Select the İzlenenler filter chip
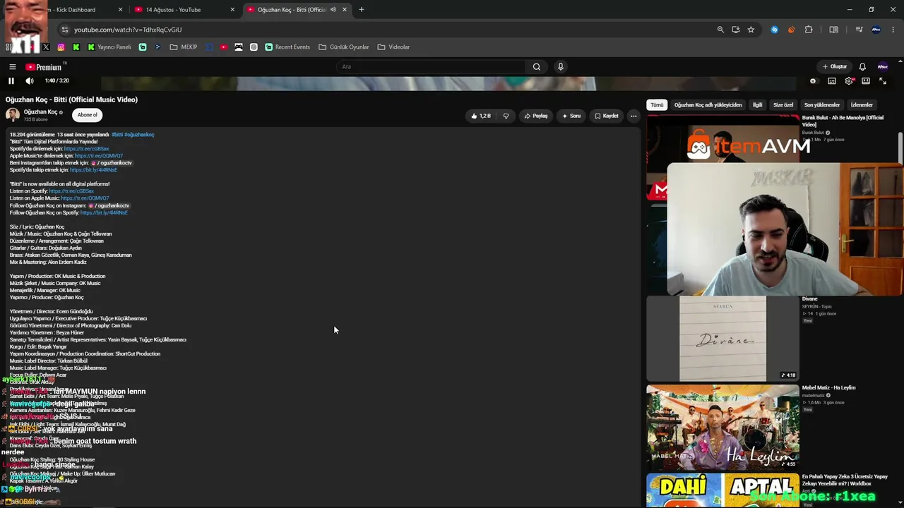This screenshot has width=904, height=508. [x=862, y=105]
